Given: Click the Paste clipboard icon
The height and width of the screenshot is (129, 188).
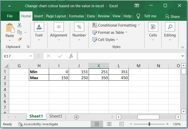Looking at the screenshot, I should 10,28.
